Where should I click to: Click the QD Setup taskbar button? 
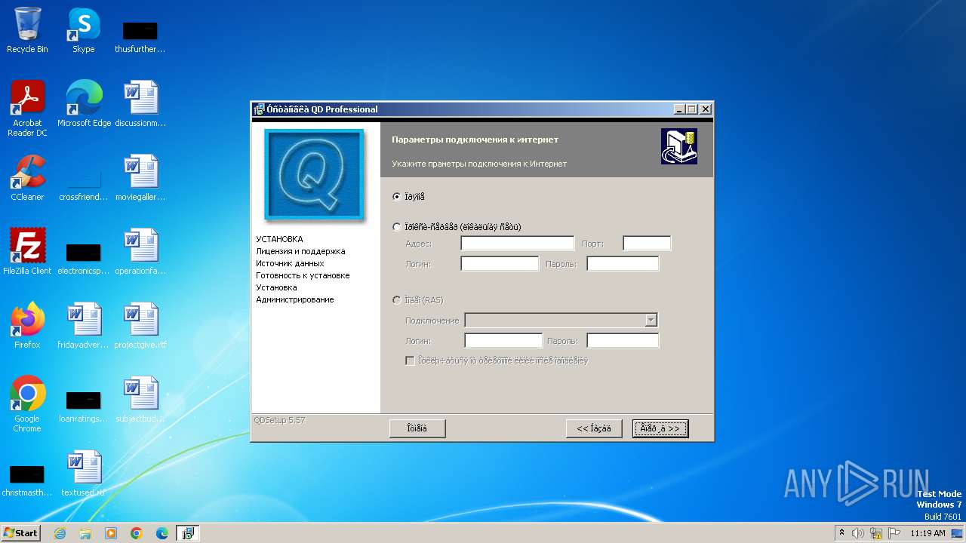tap(188, 533)
